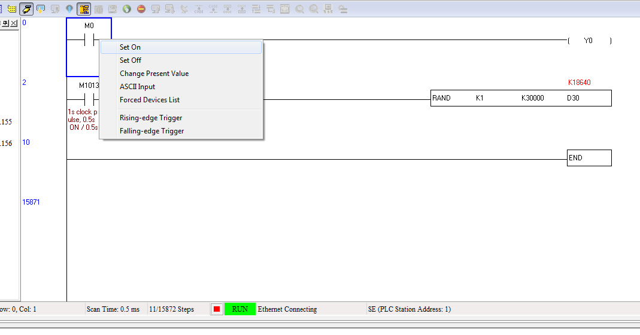Image resolution: width=640 pixels, height=335 pixels.
Task: Click the green circular PLC run icon
Action: [127, 9]
